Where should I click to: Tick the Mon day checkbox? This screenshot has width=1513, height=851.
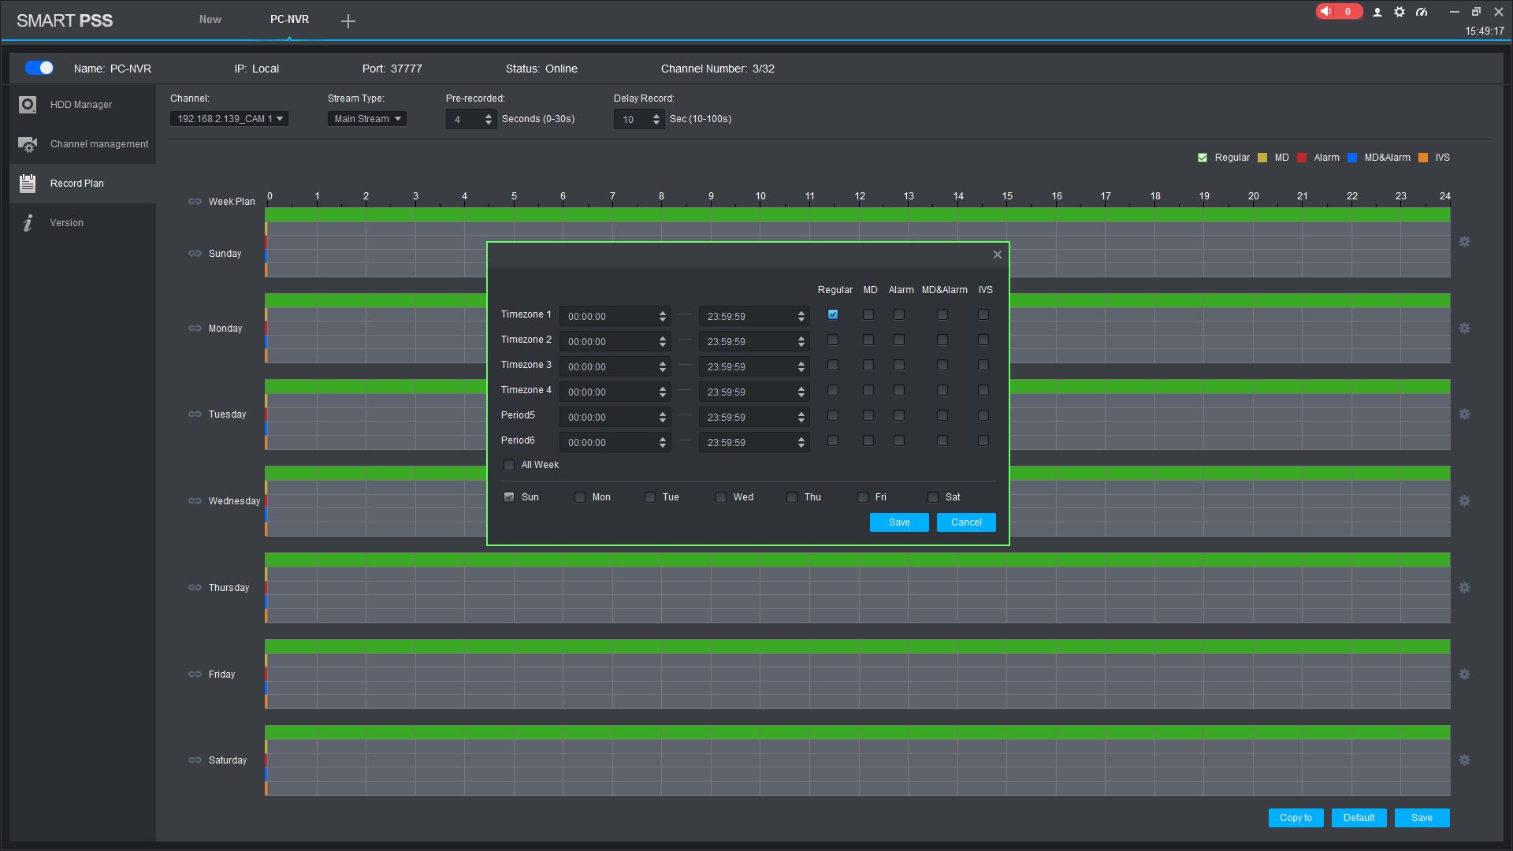580,497
